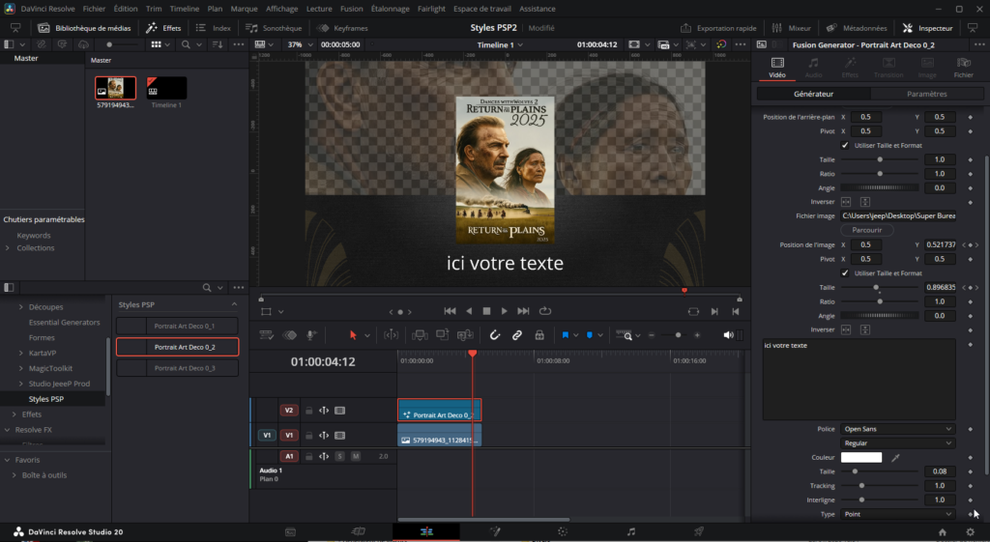Open the Police font dropdown Open Sans

coord(896,429)
